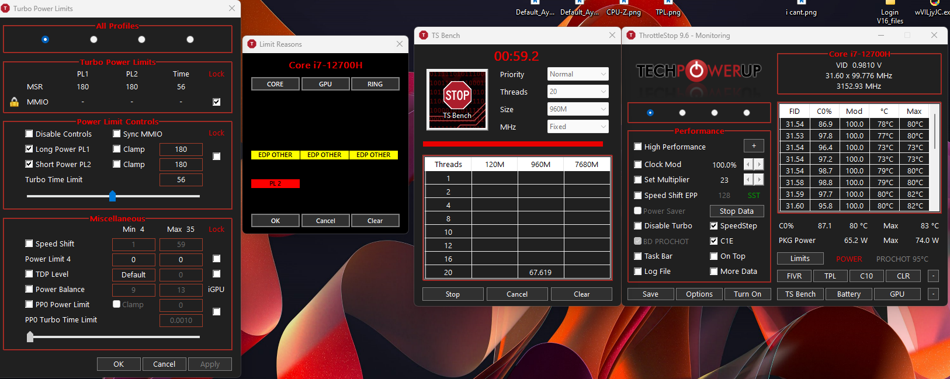Image resolution: width=950 pixels, height=379 pixels.
Task: Click the plus button next to High Performance
Action: 754,146
